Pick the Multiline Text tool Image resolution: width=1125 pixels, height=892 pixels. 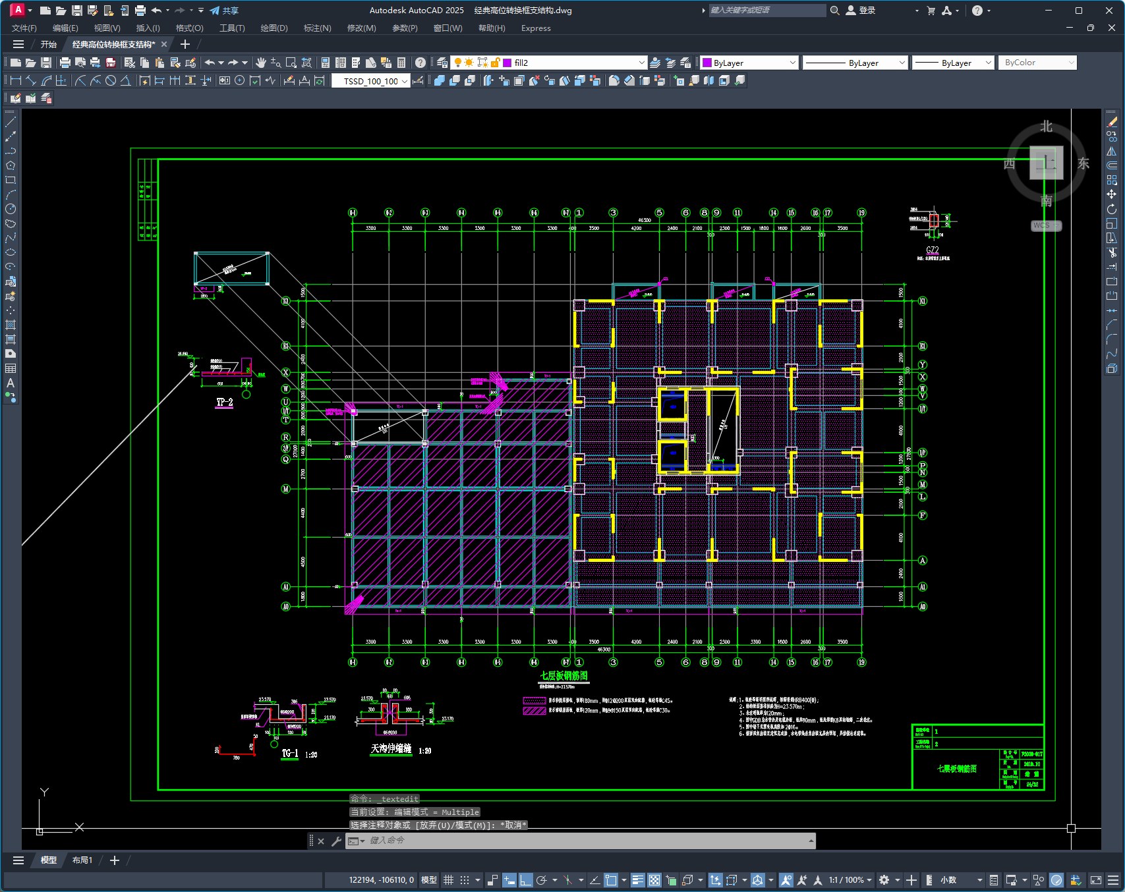coord(11,383)
